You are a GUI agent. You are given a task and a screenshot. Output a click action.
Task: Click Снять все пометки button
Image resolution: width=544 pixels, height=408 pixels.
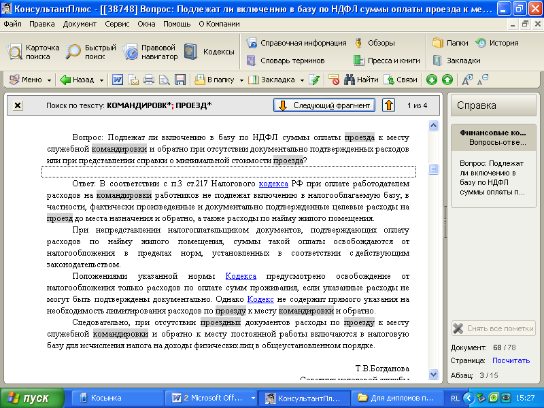pos(494,328)
